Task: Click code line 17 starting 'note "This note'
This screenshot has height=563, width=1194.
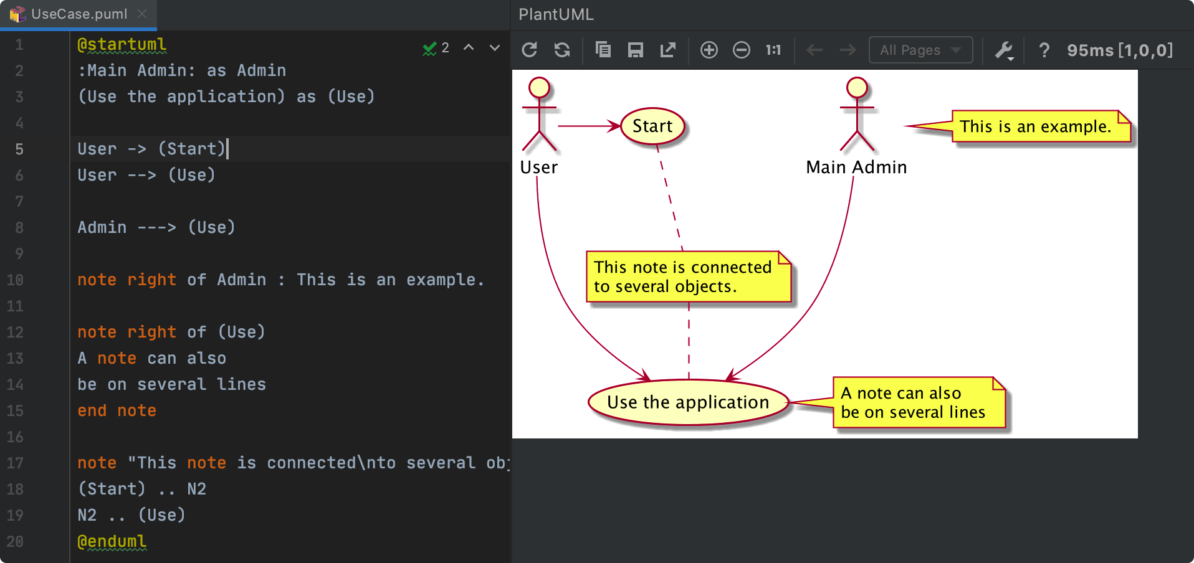Action: click(x=293, y=463)
